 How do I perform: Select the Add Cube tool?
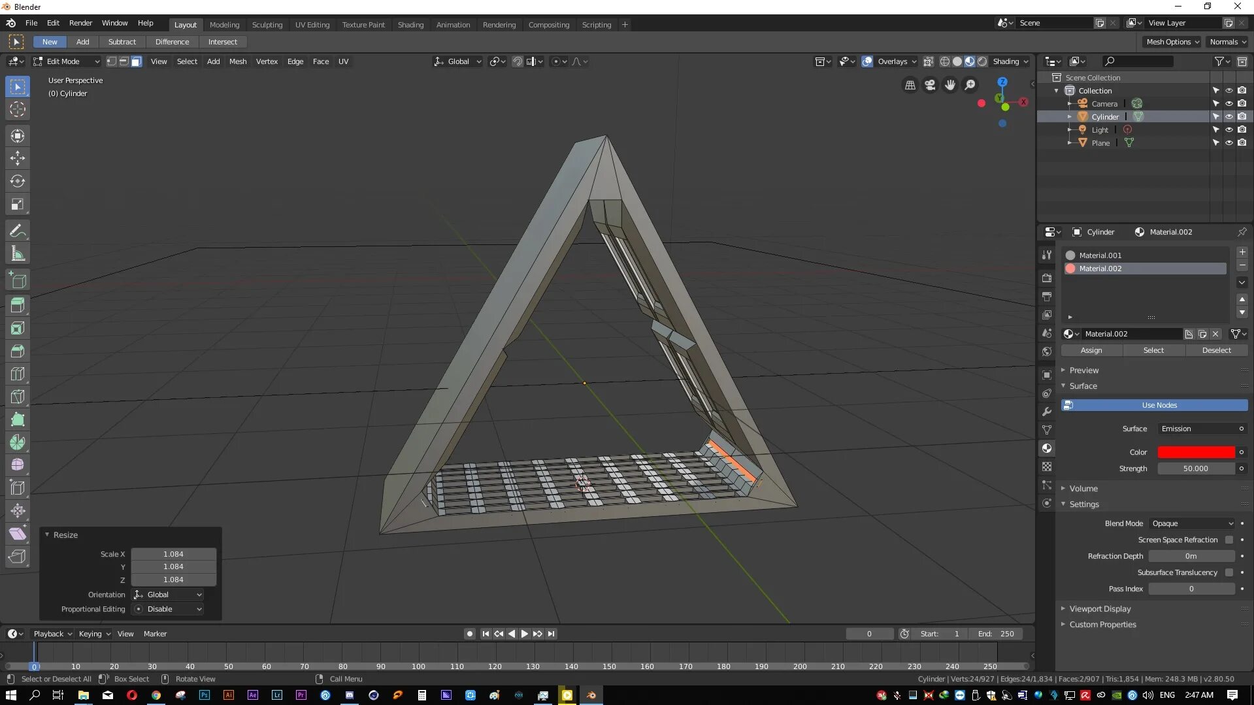coord(18,280)
